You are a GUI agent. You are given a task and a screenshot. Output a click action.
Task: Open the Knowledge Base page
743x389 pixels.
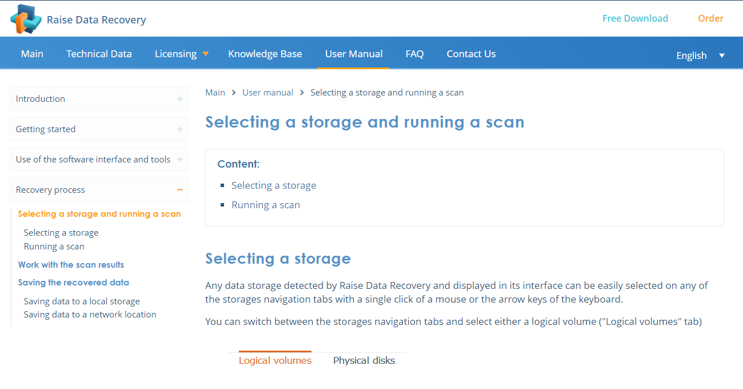pos(265,53)
